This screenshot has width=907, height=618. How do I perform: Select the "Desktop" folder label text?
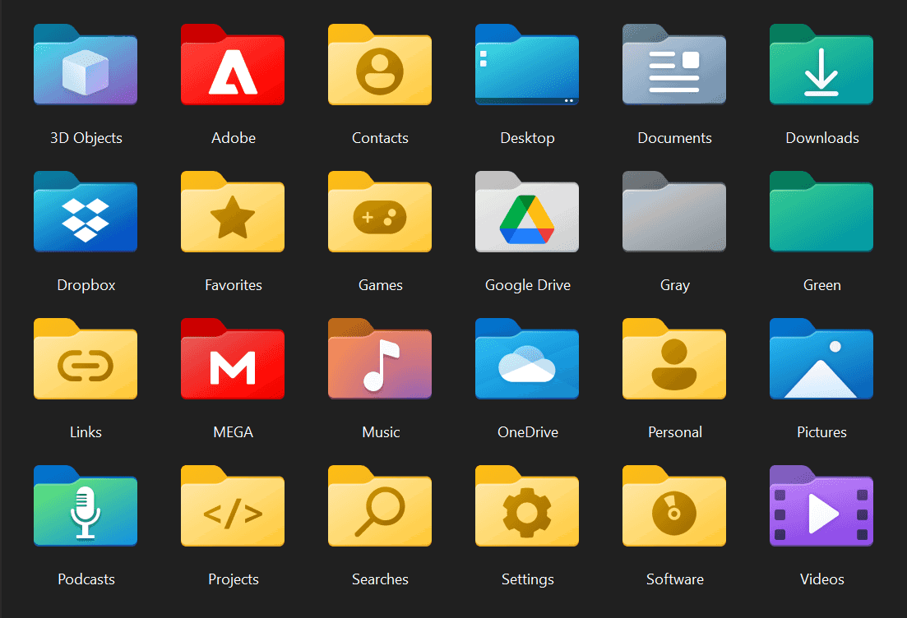527,138
